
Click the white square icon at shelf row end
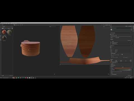point(12,28)
